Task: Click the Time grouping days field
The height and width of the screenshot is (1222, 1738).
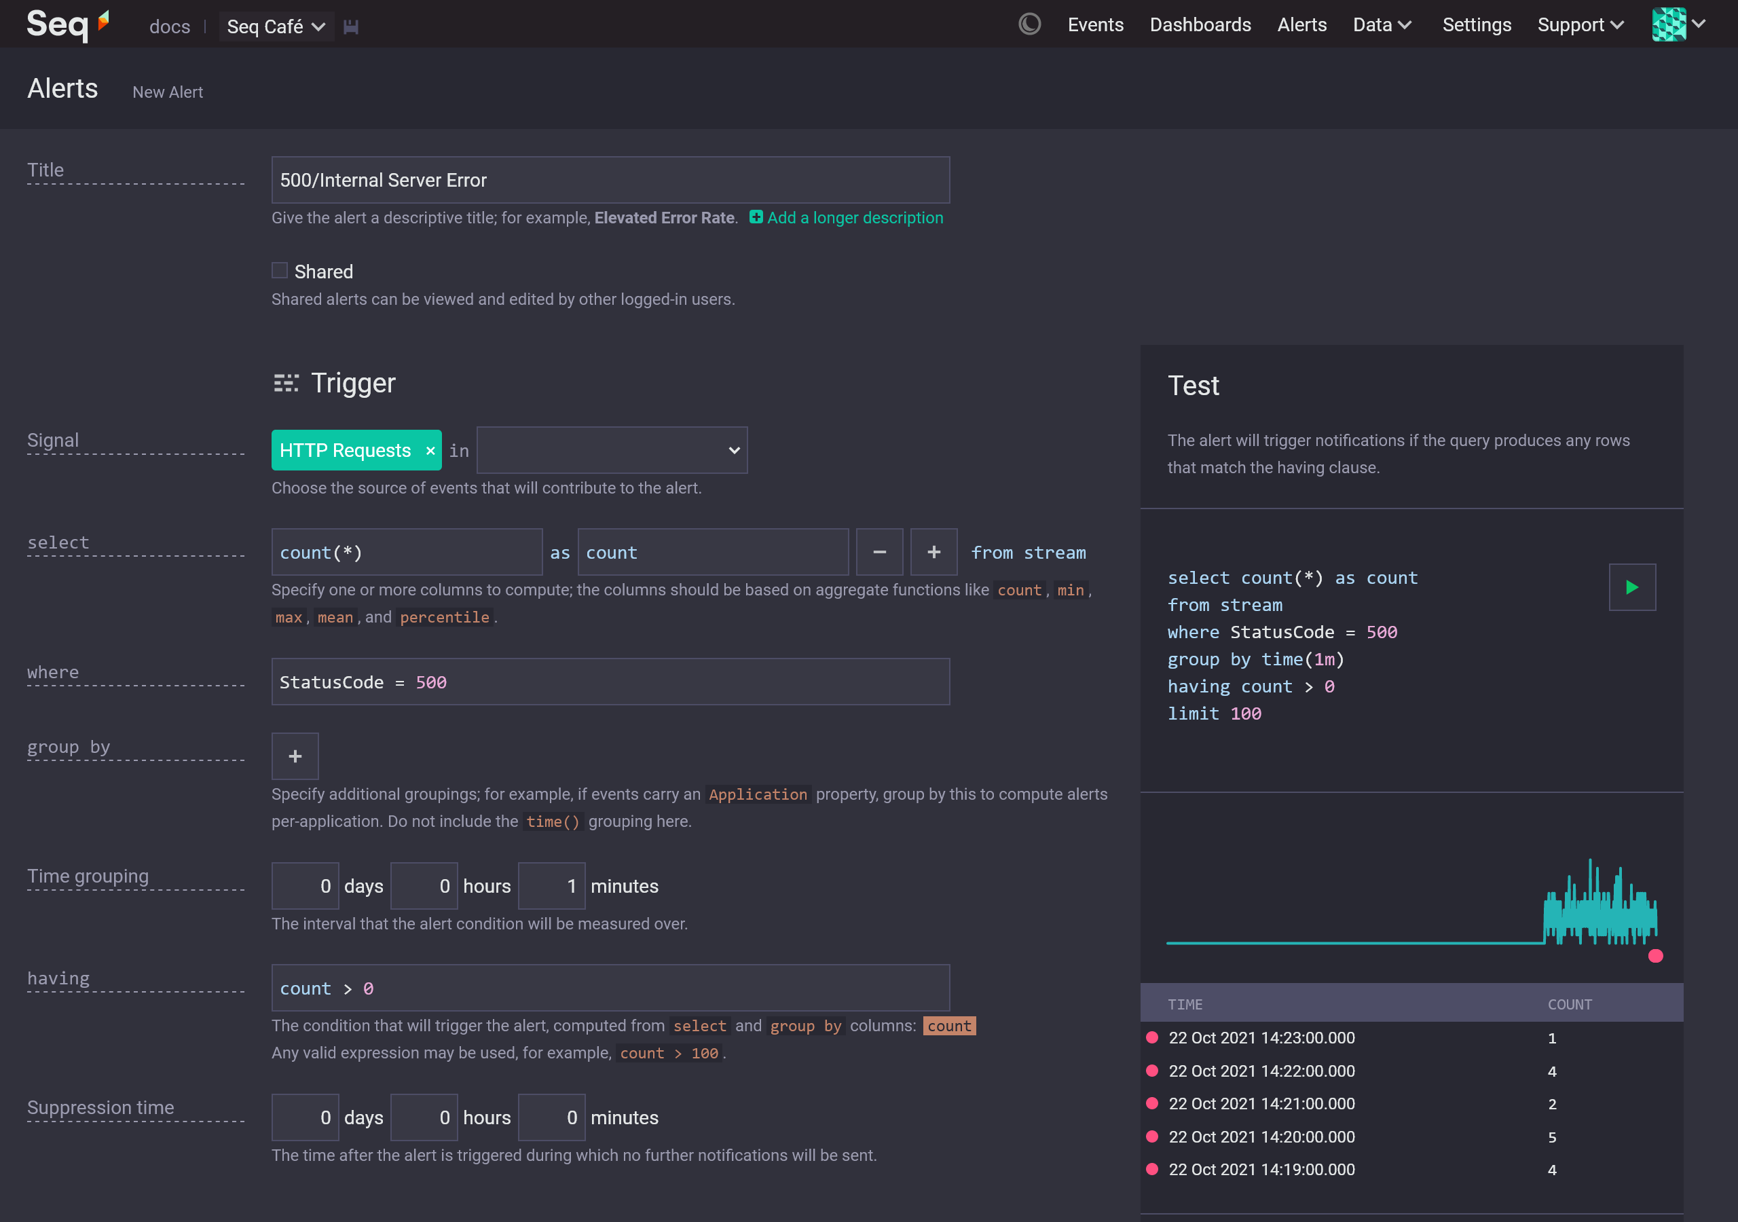Action: (305, 885)
